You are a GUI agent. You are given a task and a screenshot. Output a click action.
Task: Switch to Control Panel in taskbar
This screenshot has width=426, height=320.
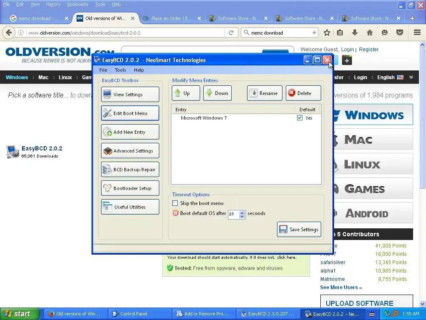140,314
